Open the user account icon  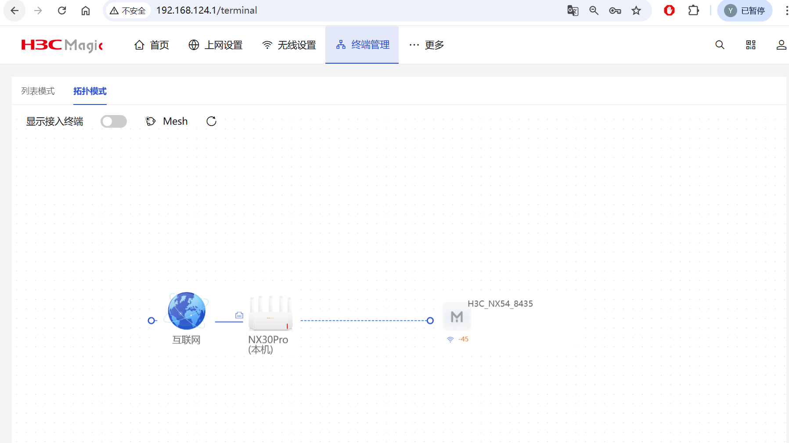click(781, 45)
